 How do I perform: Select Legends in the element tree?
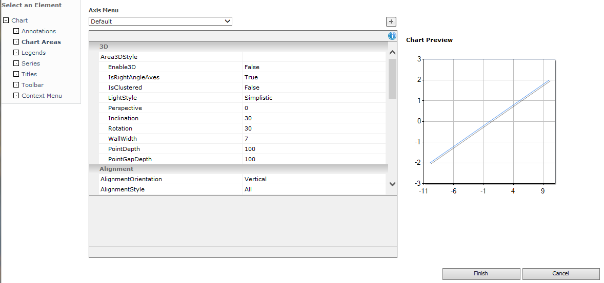click(33, 53)
